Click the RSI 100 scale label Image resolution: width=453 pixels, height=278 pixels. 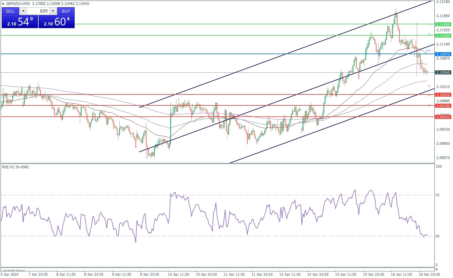pos(438,167)
